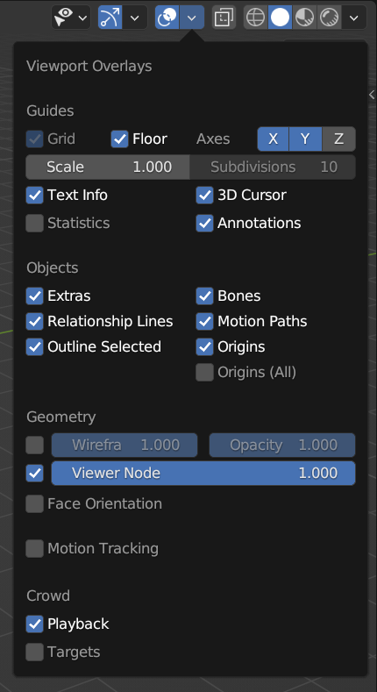Enable the Z axis button
Viewport: 377px width, 692px height.
click(x=338, y=139)
